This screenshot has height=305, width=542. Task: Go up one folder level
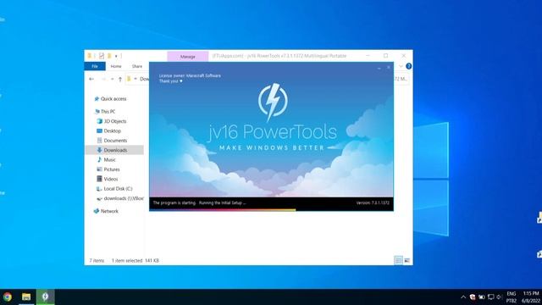[120, 79]
